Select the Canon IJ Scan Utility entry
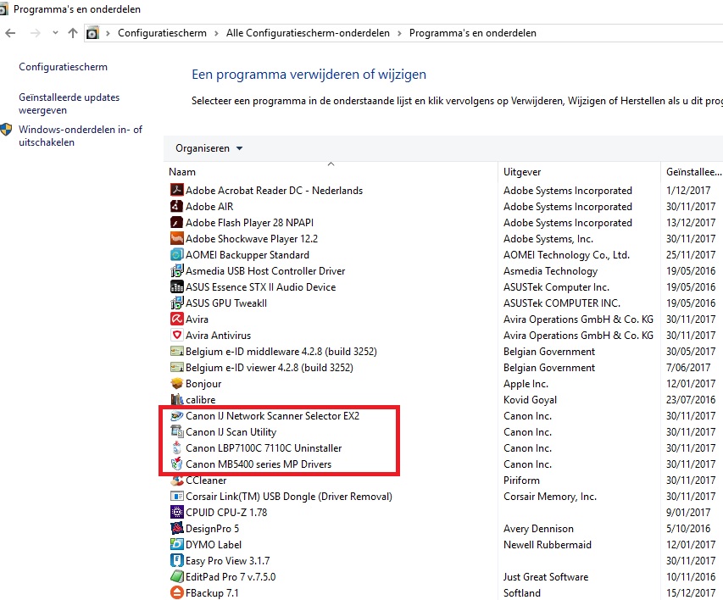723x600 pixels. coord(231,431)
